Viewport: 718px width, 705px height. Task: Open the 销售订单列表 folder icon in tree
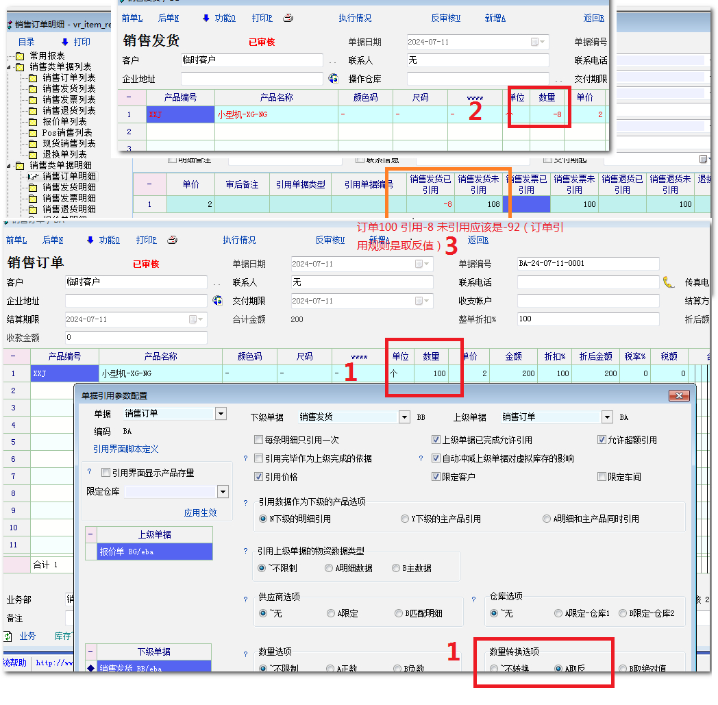point(34,77)
